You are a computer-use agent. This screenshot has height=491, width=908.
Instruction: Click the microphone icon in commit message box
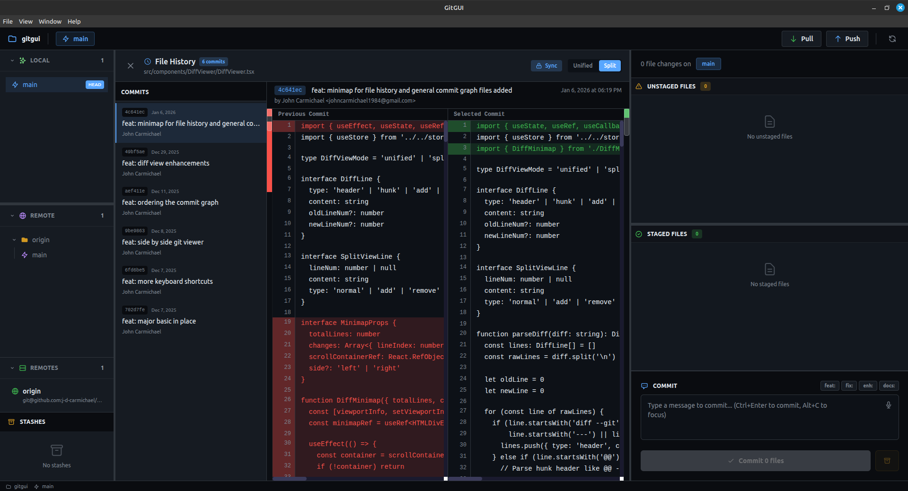click(x=888, y=405)
